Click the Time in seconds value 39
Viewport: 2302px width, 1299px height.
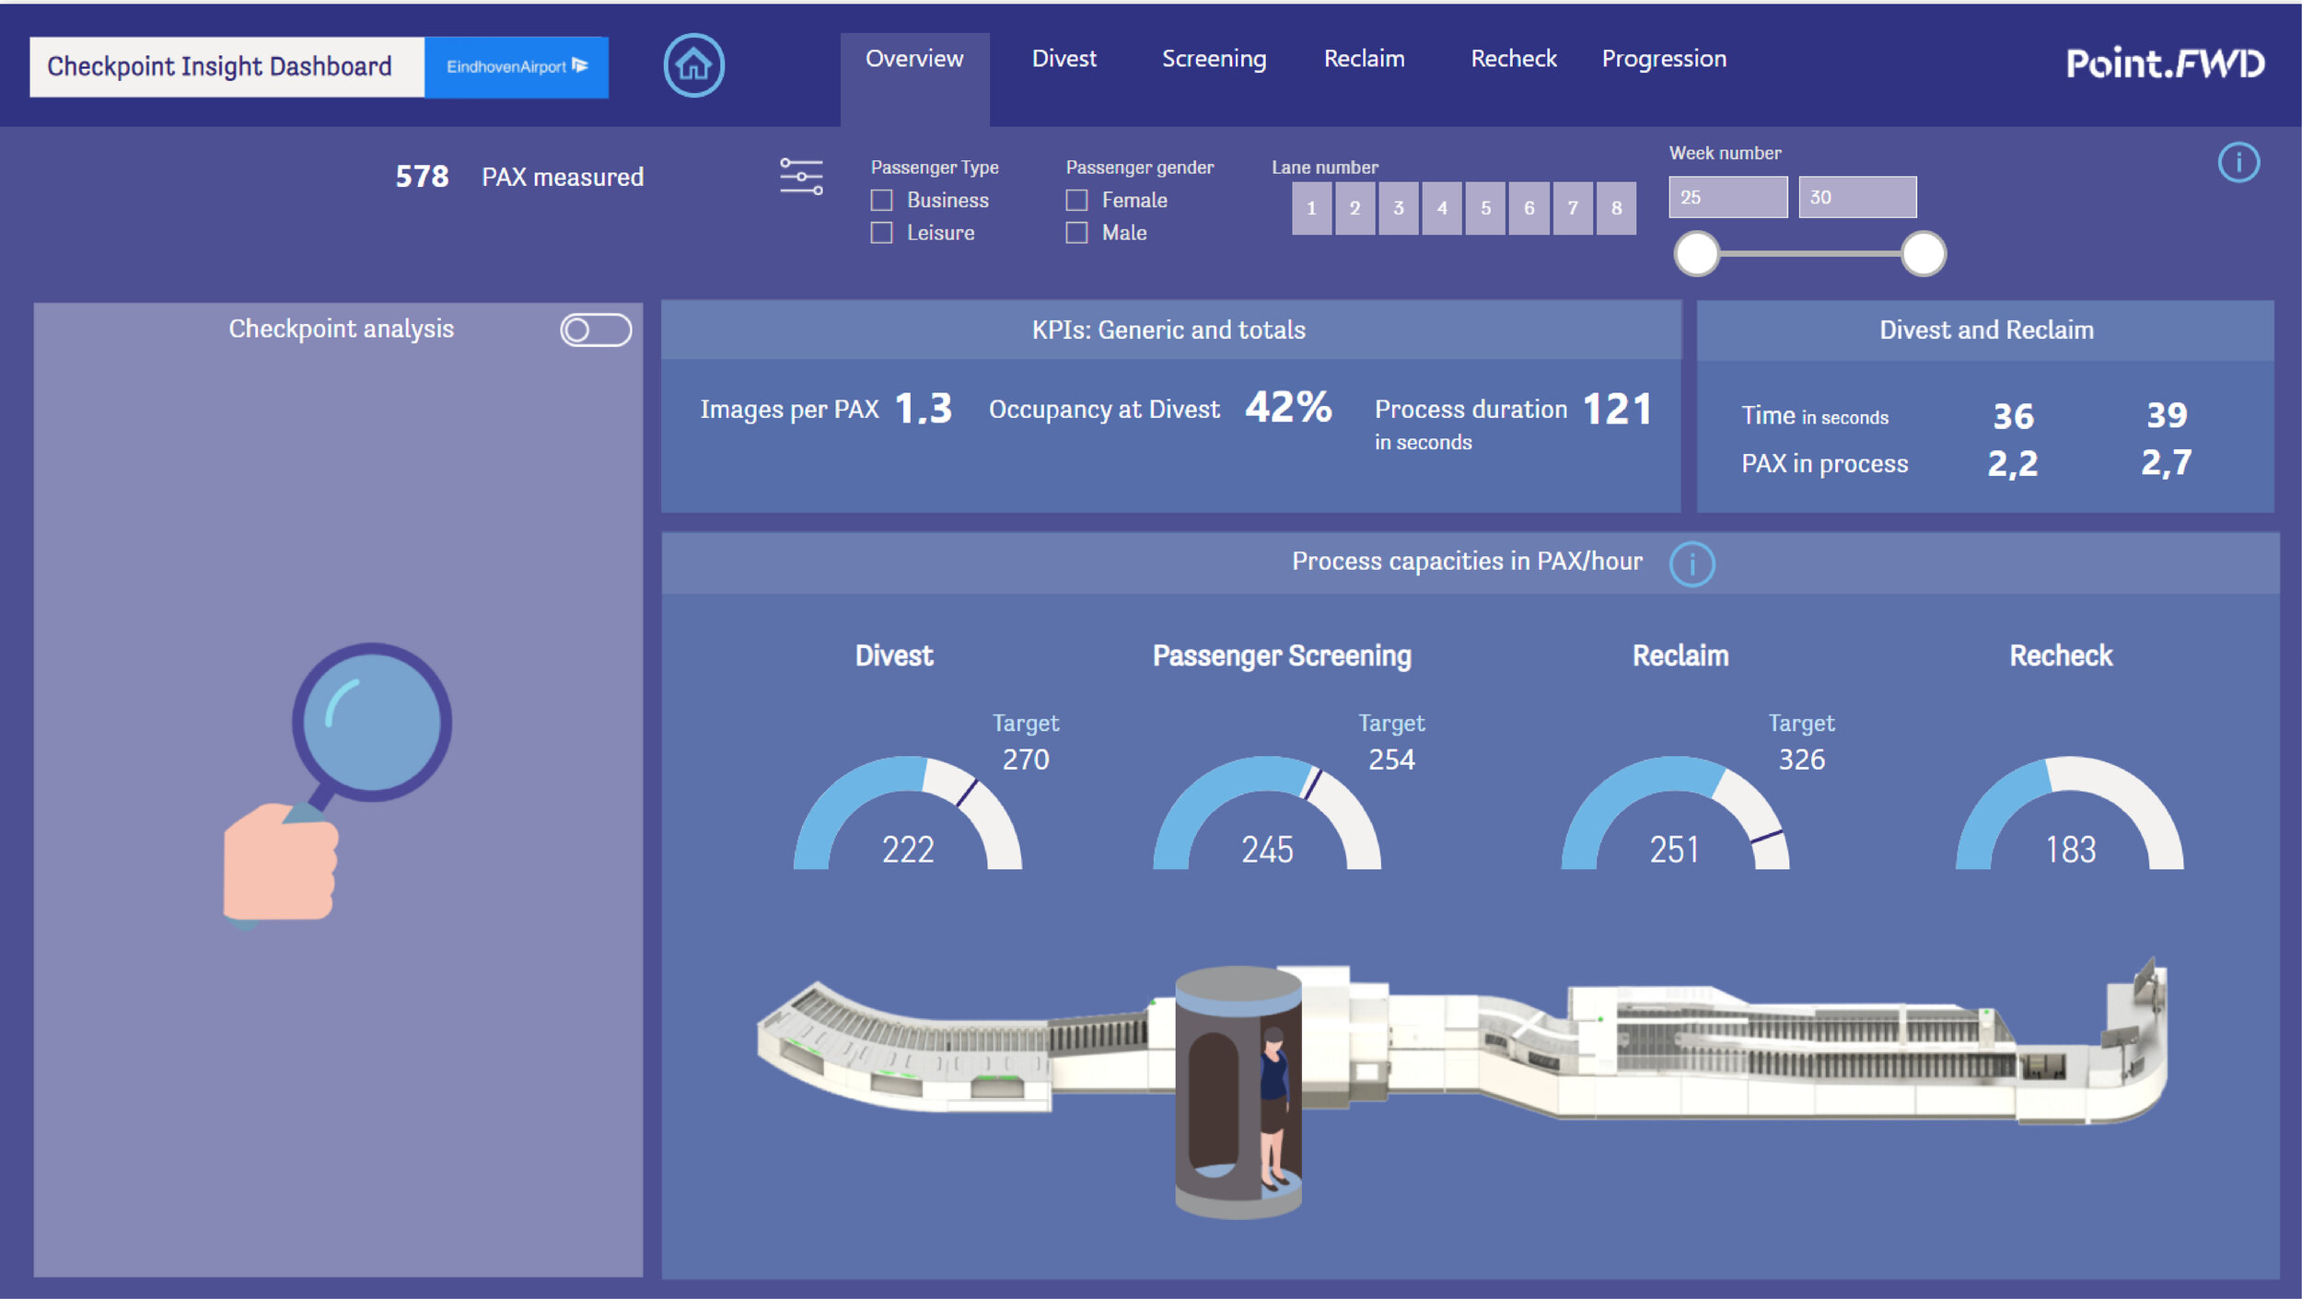click(x=2167, y=415)
